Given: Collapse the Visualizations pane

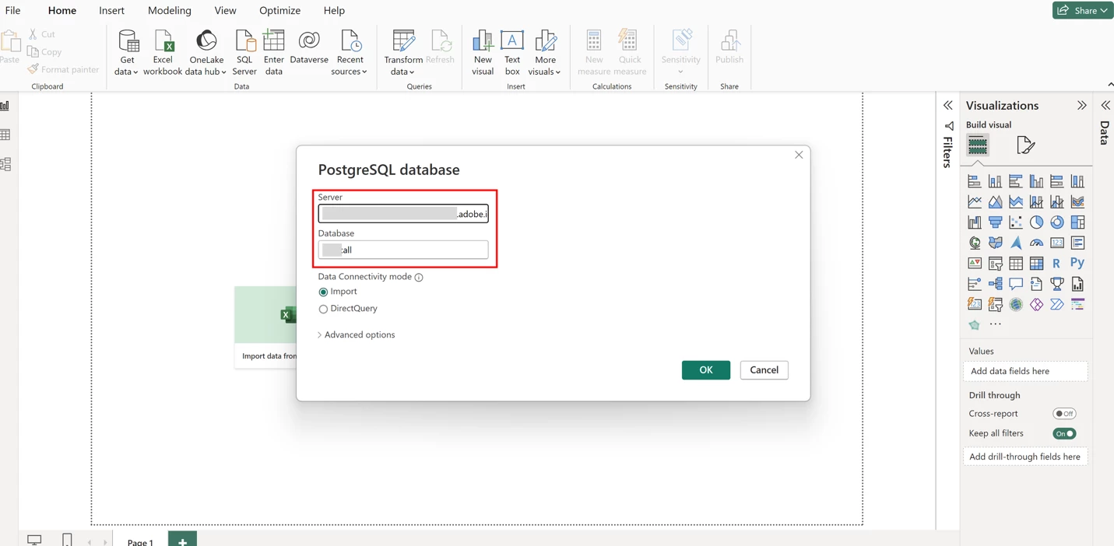Looking at the screenshot, I should 1081,105.
